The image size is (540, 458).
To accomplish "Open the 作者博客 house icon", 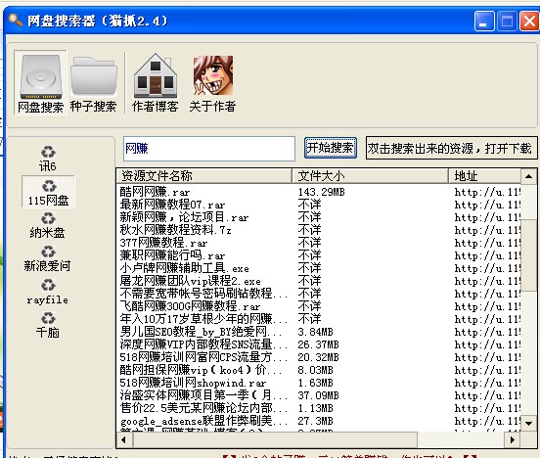I will tap(156, 82).
